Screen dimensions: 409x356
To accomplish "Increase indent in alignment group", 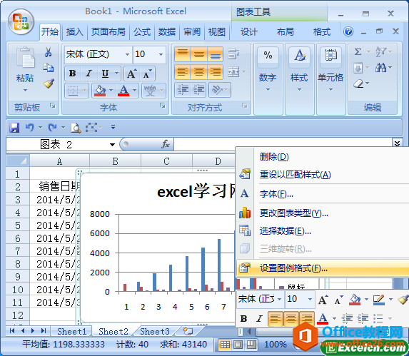I will pyautogui.click(x=198, y=90).
